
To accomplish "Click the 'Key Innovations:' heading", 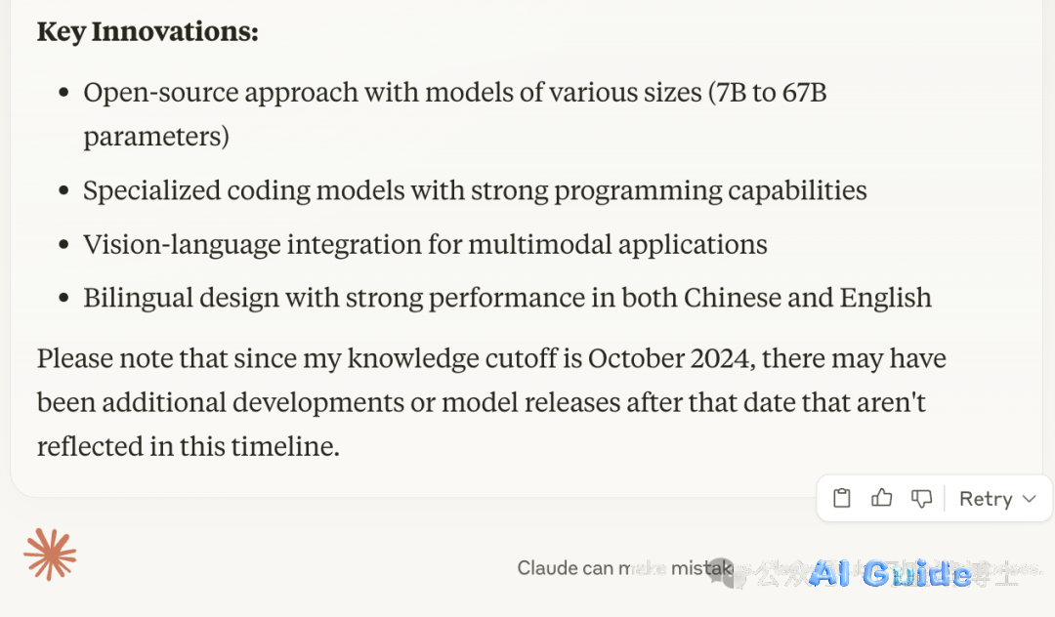I will pos(148,31).
